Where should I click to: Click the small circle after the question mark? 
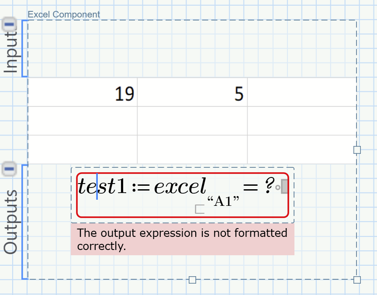[277, 188]
